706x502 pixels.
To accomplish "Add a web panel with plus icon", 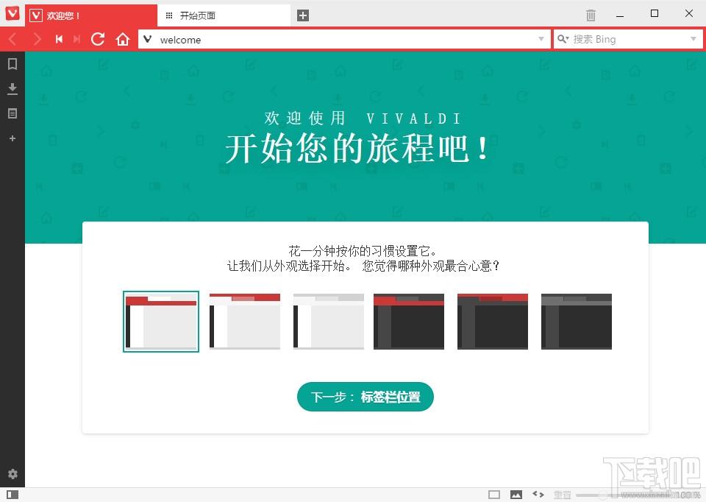I will pyautogui.click(x=13, y=138).
